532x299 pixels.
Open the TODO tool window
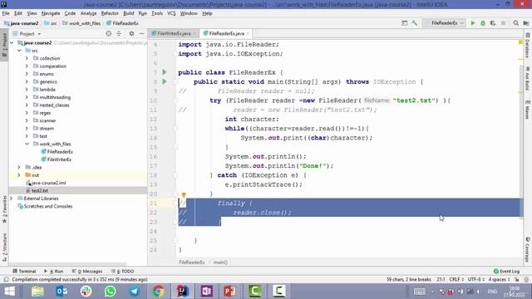[x=122, y=272]
